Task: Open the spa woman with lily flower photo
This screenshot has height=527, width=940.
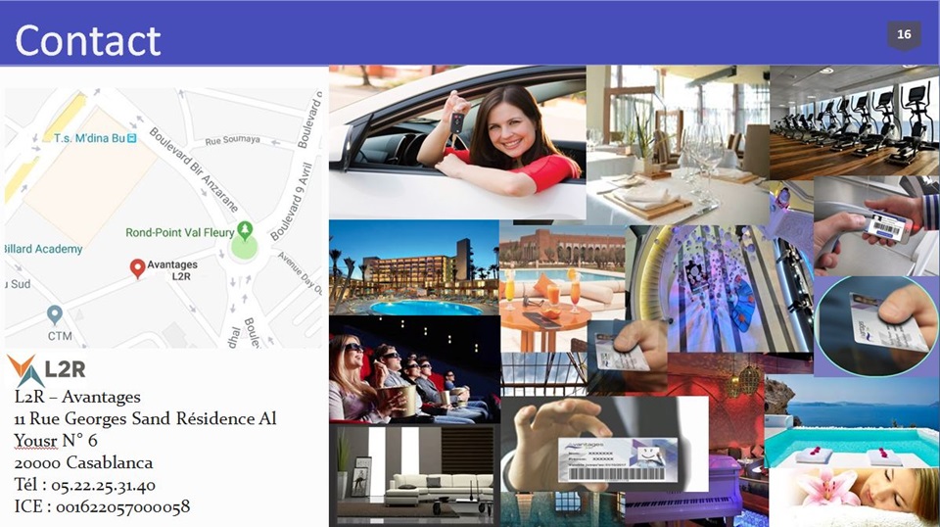Action: [853, 495]
